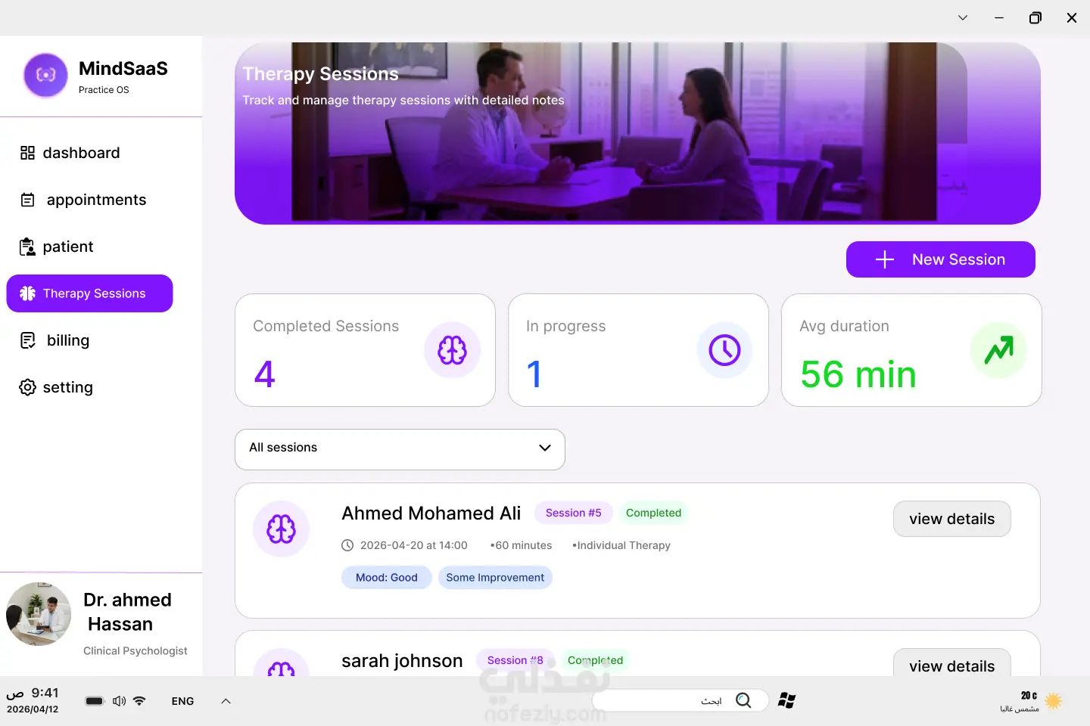
Task: Click the Therapy Sessions banner heading
Action: pos(320,74)
